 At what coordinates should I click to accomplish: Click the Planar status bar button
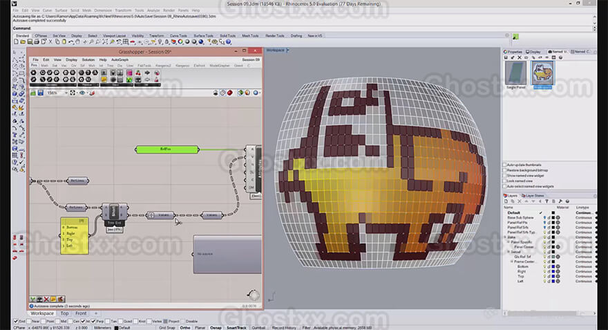click(200, 328)
